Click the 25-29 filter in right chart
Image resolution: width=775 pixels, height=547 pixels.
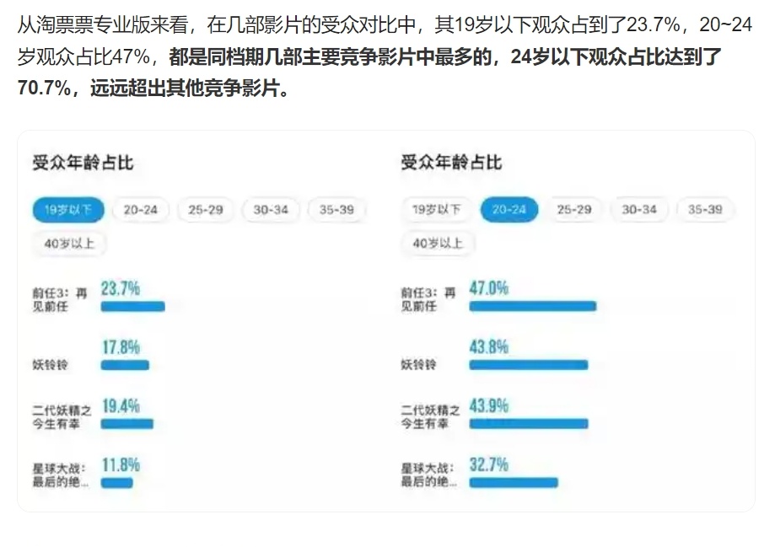coord(573,210)
